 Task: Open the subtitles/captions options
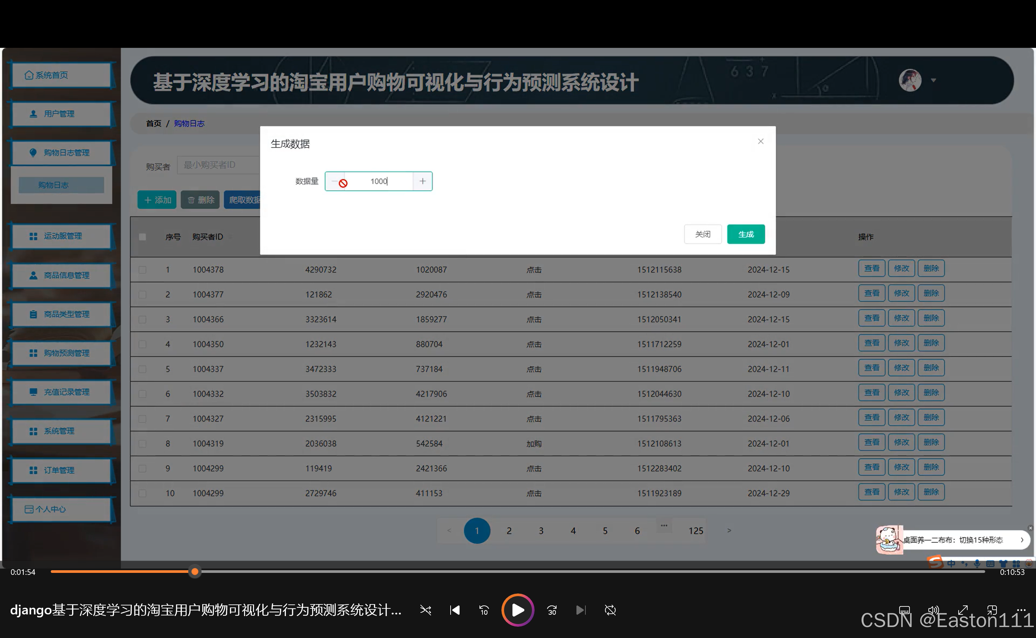tap(905, 610)
